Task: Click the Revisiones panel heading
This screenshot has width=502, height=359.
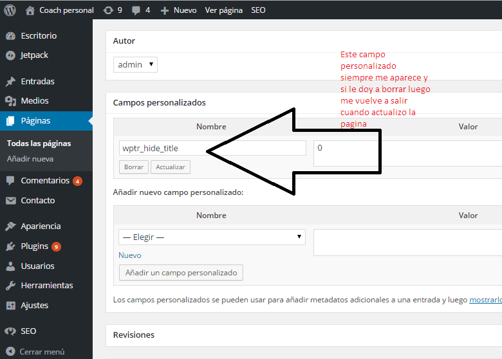Action: (x=134, y=335)
